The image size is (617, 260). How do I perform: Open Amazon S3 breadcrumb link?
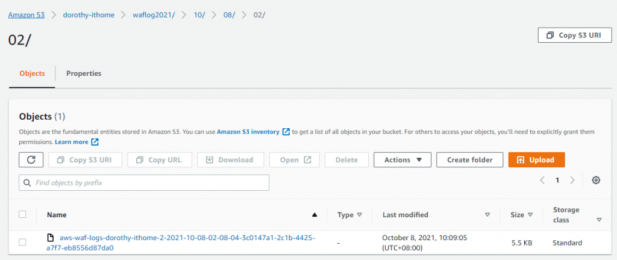(27, 15)
